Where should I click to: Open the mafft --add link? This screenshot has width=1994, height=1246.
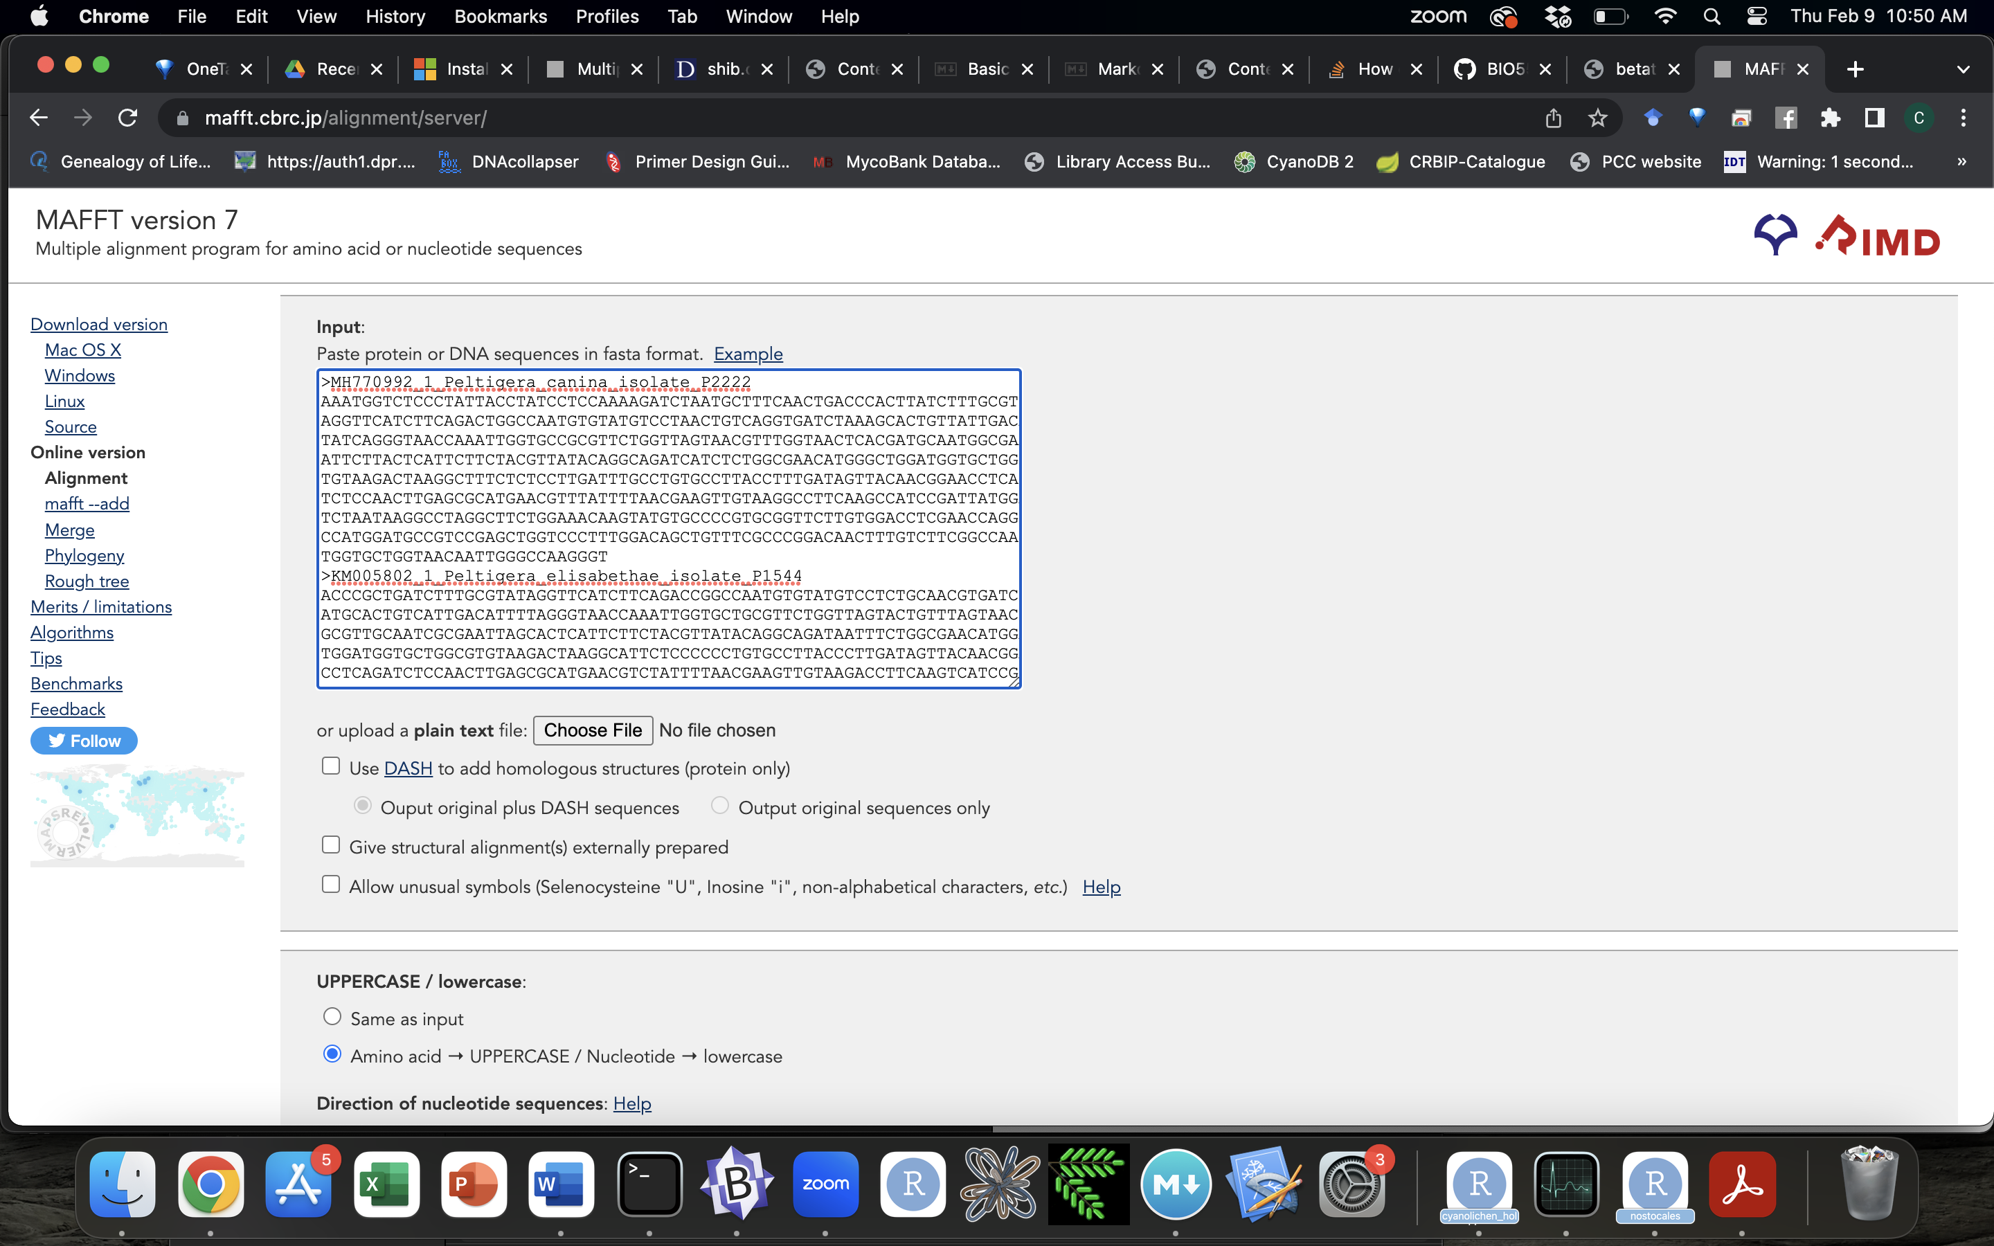(87, 503)
